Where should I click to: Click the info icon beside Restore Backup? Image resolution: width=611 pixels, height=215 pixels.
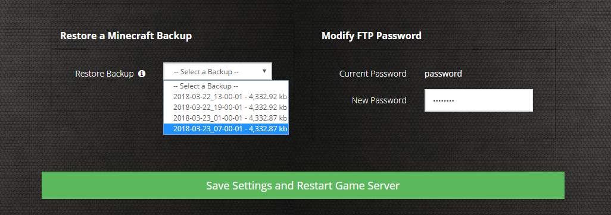[x=142, y=74]
